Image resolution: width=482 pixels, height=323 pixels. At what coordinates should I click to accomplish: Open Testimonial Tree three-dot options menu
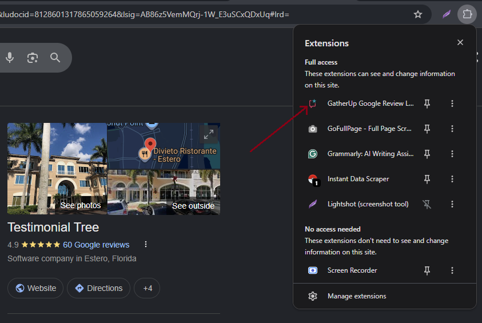pyautogui.click(x=146, y=245)
